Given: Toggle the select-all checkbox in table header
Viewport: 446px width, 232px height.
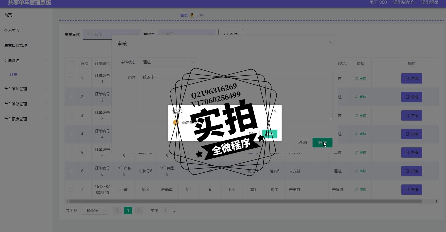Looking at the screenshot, I should point(71,63).
